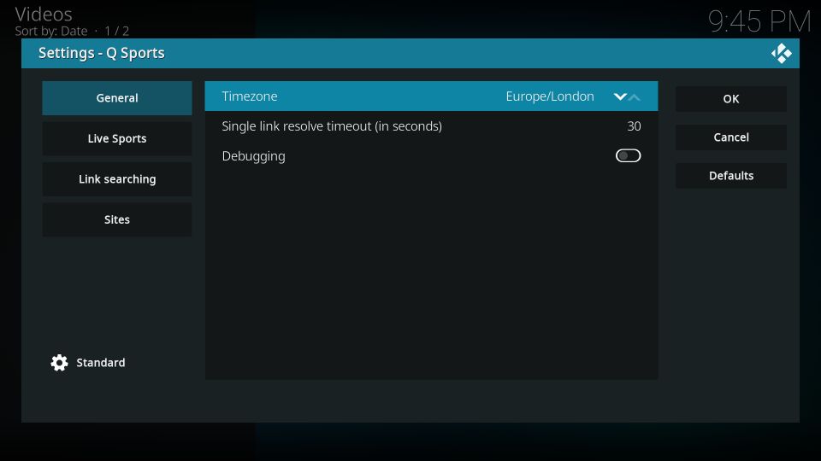Image resolution: width=821 pixels, height=461 pixels.
Task: Click the Sort by: Date text
Action: [x=50, y=32]
